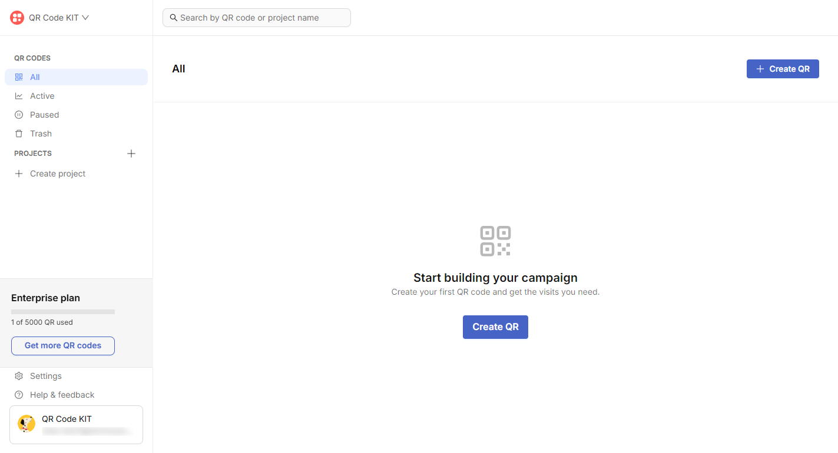The image size is (838, 453).
Task: Click the plus icon beside Create project
Action: pos(18,174)
